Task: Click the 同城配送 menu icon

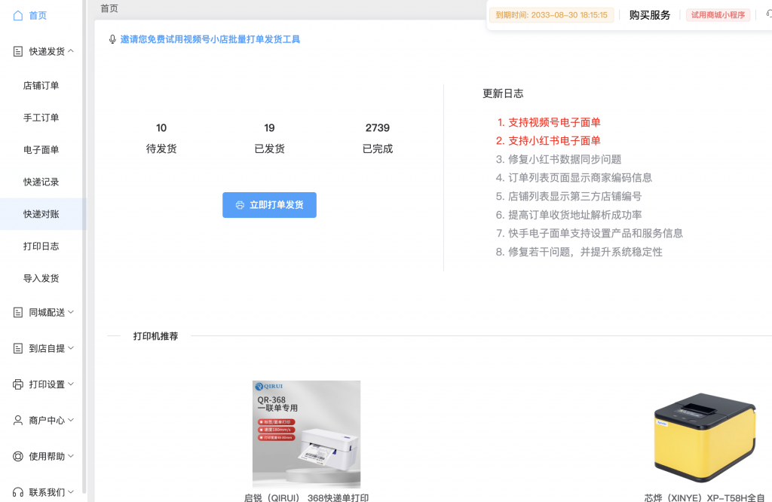Action: pos(18,312)
